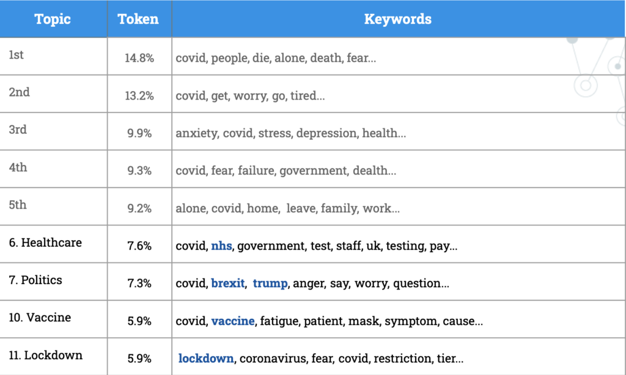Click the "11. Lockdown" topic cell

[45, 355]
